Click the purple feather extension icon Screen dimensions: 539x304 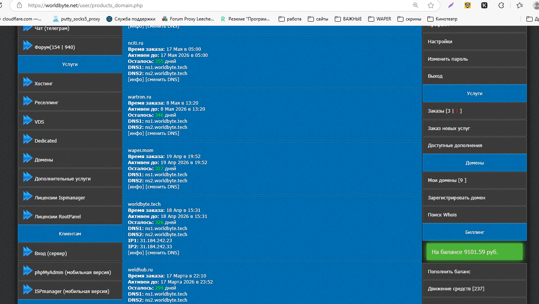[451, 5]
